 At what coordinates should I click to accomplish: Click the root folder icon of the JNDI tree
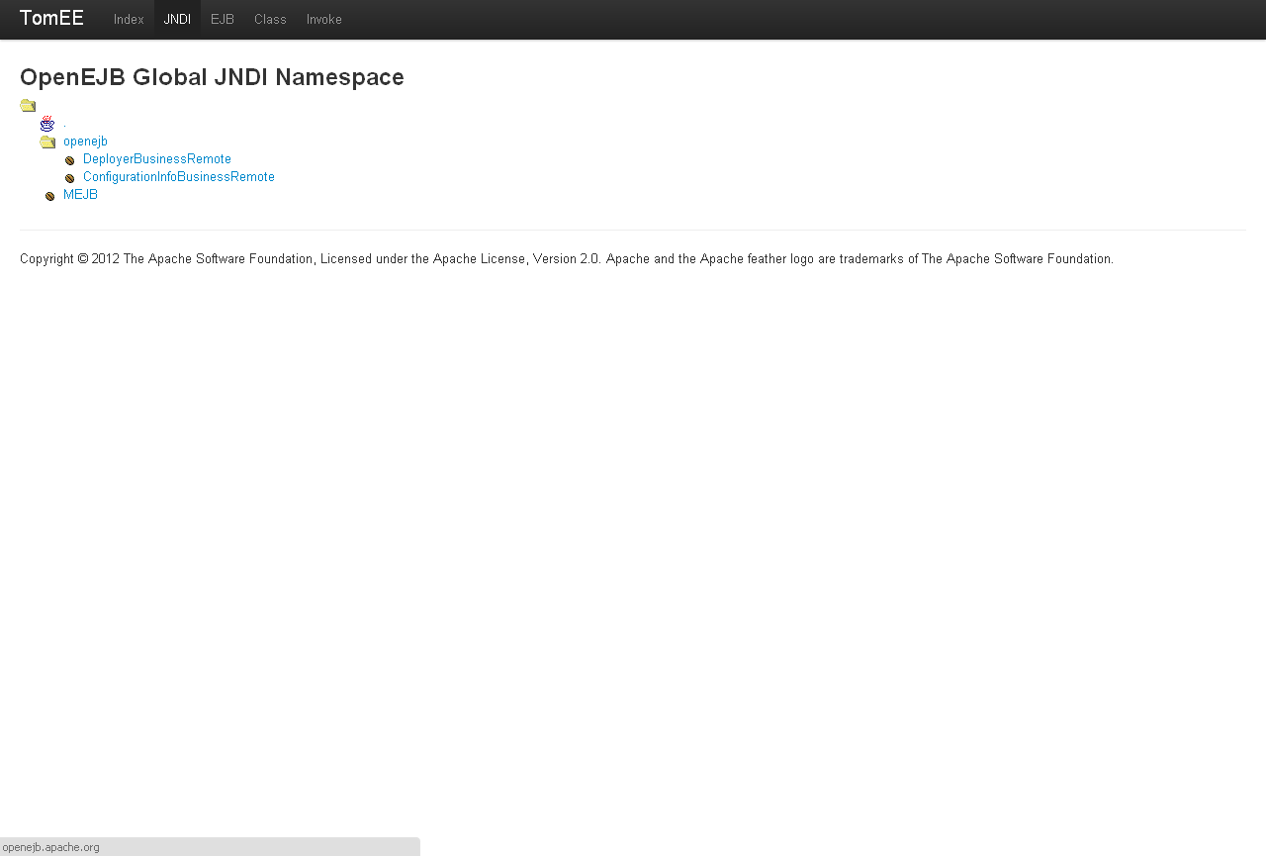pyautogui.click(x=28, y=106)
